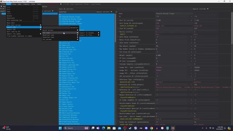The width and height of the screenshot is (233, 131).
Task: Launch Steam from the taskbar
Action: pos(130,128)
